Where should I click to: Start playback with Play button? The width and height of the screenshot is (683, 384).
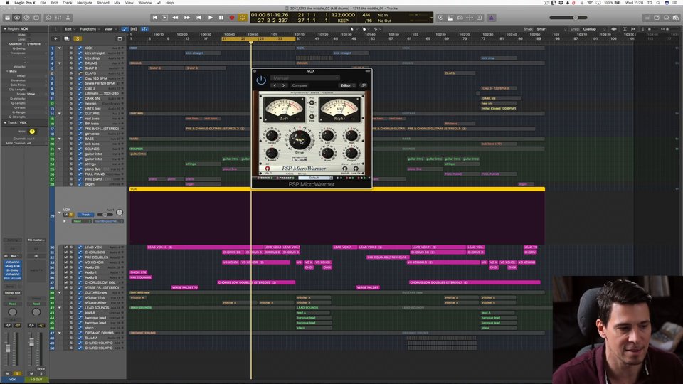coord(210,18)
